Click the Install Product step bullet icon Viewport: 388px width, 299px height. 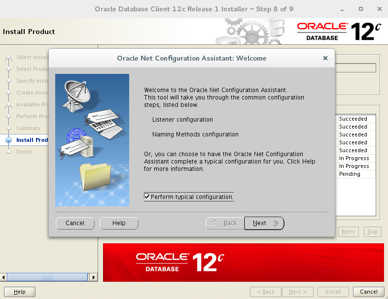[9, 140]
